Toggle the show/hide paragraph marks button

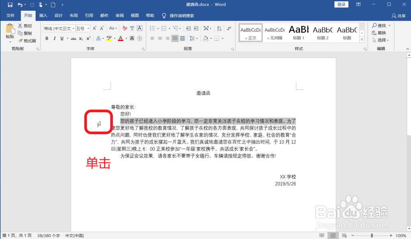(x=229, y=28)
